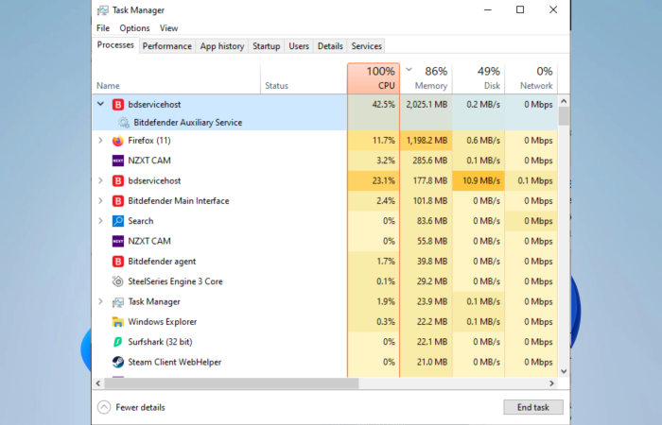This screenshot has height=425, width=662.
Task: Click the Bitdefender Main Interface icon
Action: (118, 201)
